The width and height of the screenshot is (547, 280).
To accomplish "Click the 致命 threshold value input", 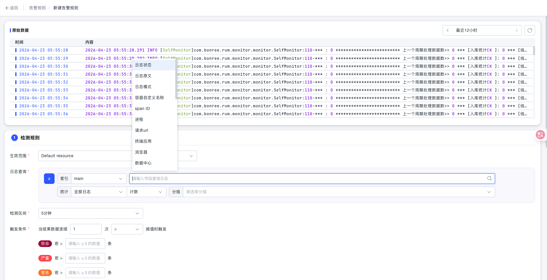I will (85, 244).
